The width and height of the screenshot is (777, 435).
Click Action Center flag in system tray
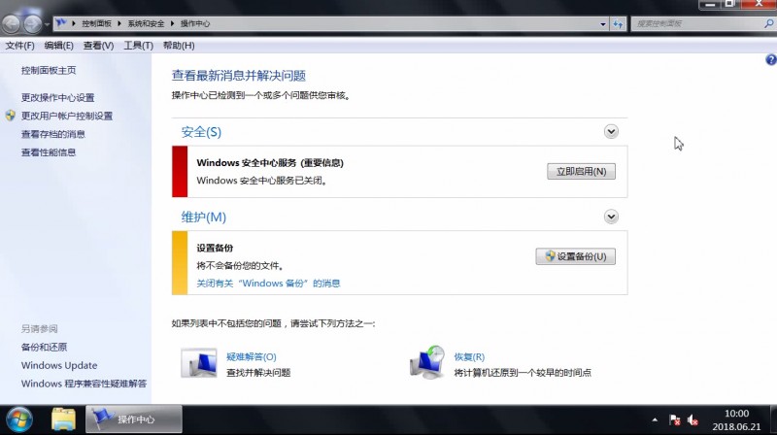(x=674, y=420)
